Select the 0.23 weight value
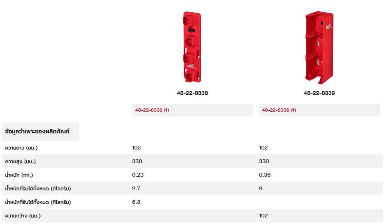This screenshot has height=224, width=384. (138, 175)
